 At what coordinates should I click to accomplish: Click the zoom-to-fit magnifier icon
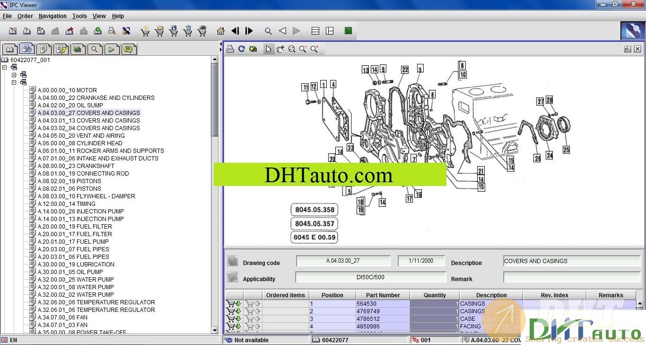coord(292,49)
